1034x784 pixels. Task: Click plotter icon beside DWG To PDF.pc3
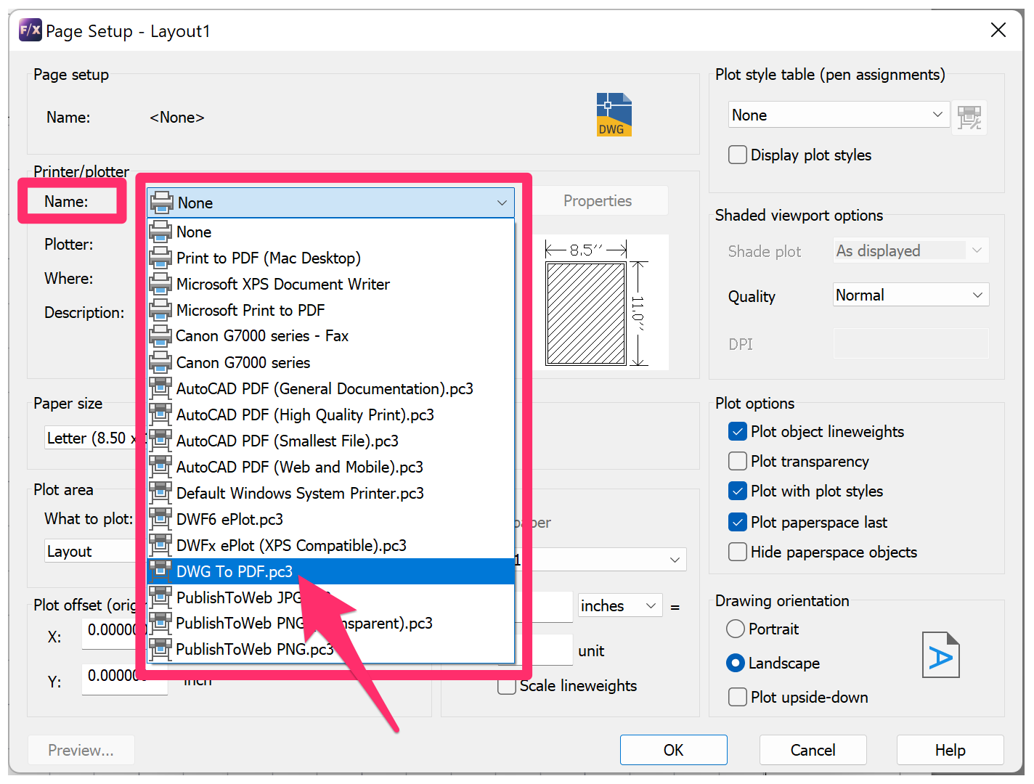click(160, 571)
